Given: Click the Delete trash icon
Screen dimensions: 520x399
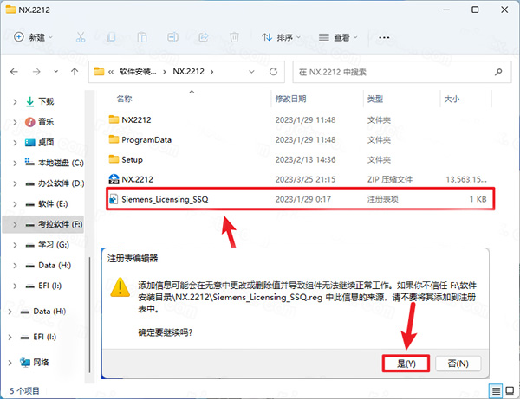Looking at the screenshot, I should [x=234, y=37].
